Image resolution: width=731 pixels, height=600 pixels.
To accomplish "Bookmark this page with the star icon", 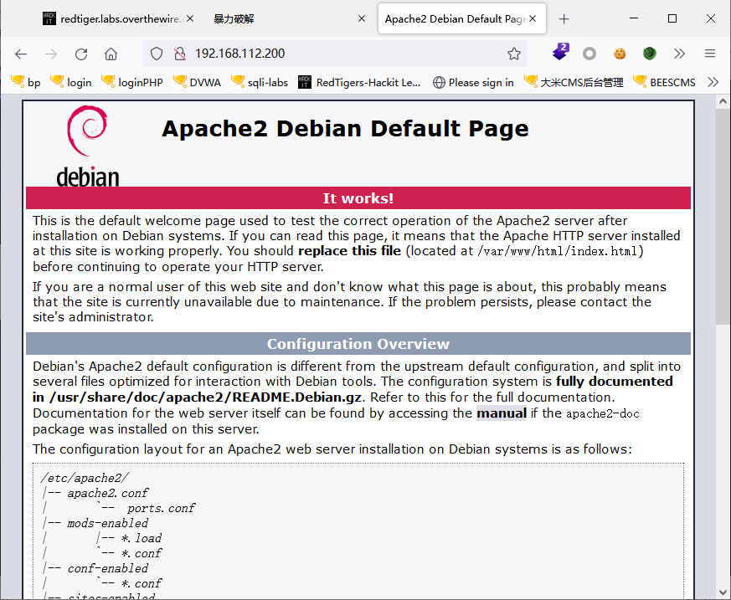I will point(514,54).
